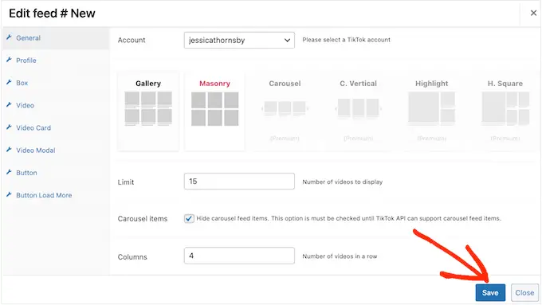The height and width of the screenshot is (305, 542).
Task: Click the 'Carousel items' label
Action: (143, 219)
